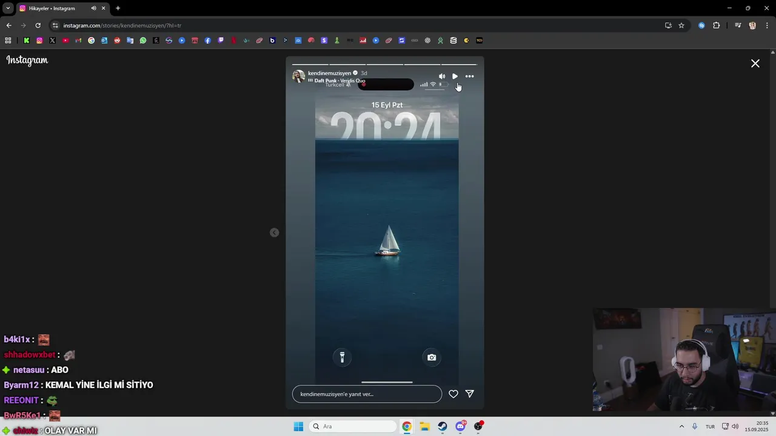Open the Google bookmark
Screen dimensions: 776x436
92,41
